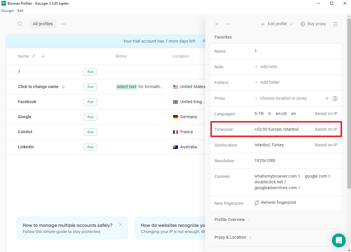The height and width of the screenshot is (252, 351).
Task: Click the en-US language tag
Action: (x=281, y=114)
